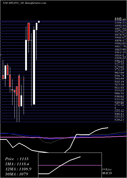Click the Price : 1115 readout
This screenshot has height=178, width=127.
(x=17, y=159)
